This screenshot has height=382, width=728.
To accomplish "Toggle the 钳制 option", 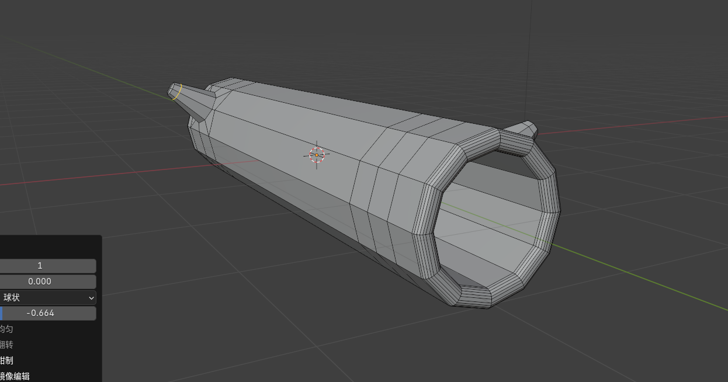I will (x=7, y=360).
